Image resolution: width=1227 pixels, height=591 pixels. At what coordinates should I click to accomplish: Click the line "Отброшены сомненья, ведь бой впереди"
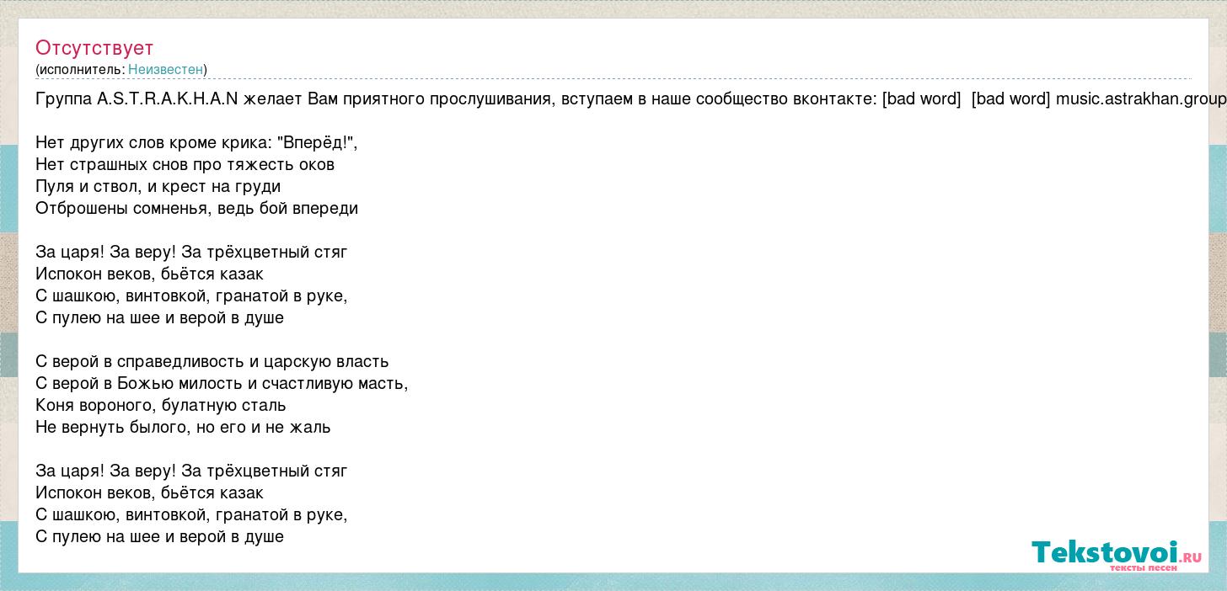tap(197, 209)
